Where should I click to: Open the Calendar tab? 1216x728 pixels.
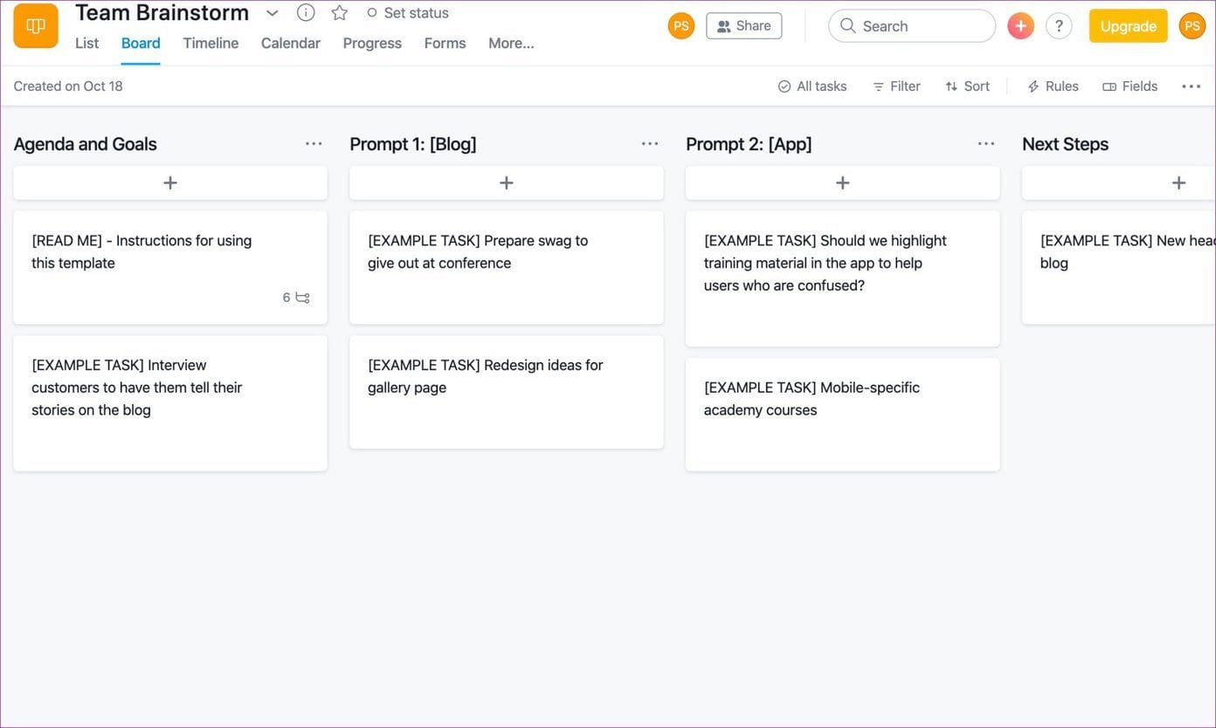291,43
